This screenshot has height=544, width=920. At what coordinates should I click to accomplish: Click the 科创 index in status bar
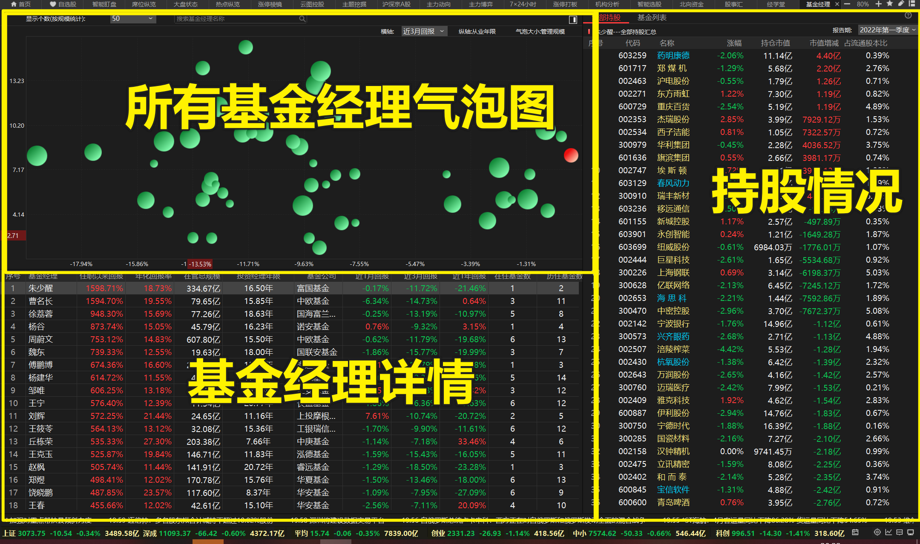click(x=780, y=533)
